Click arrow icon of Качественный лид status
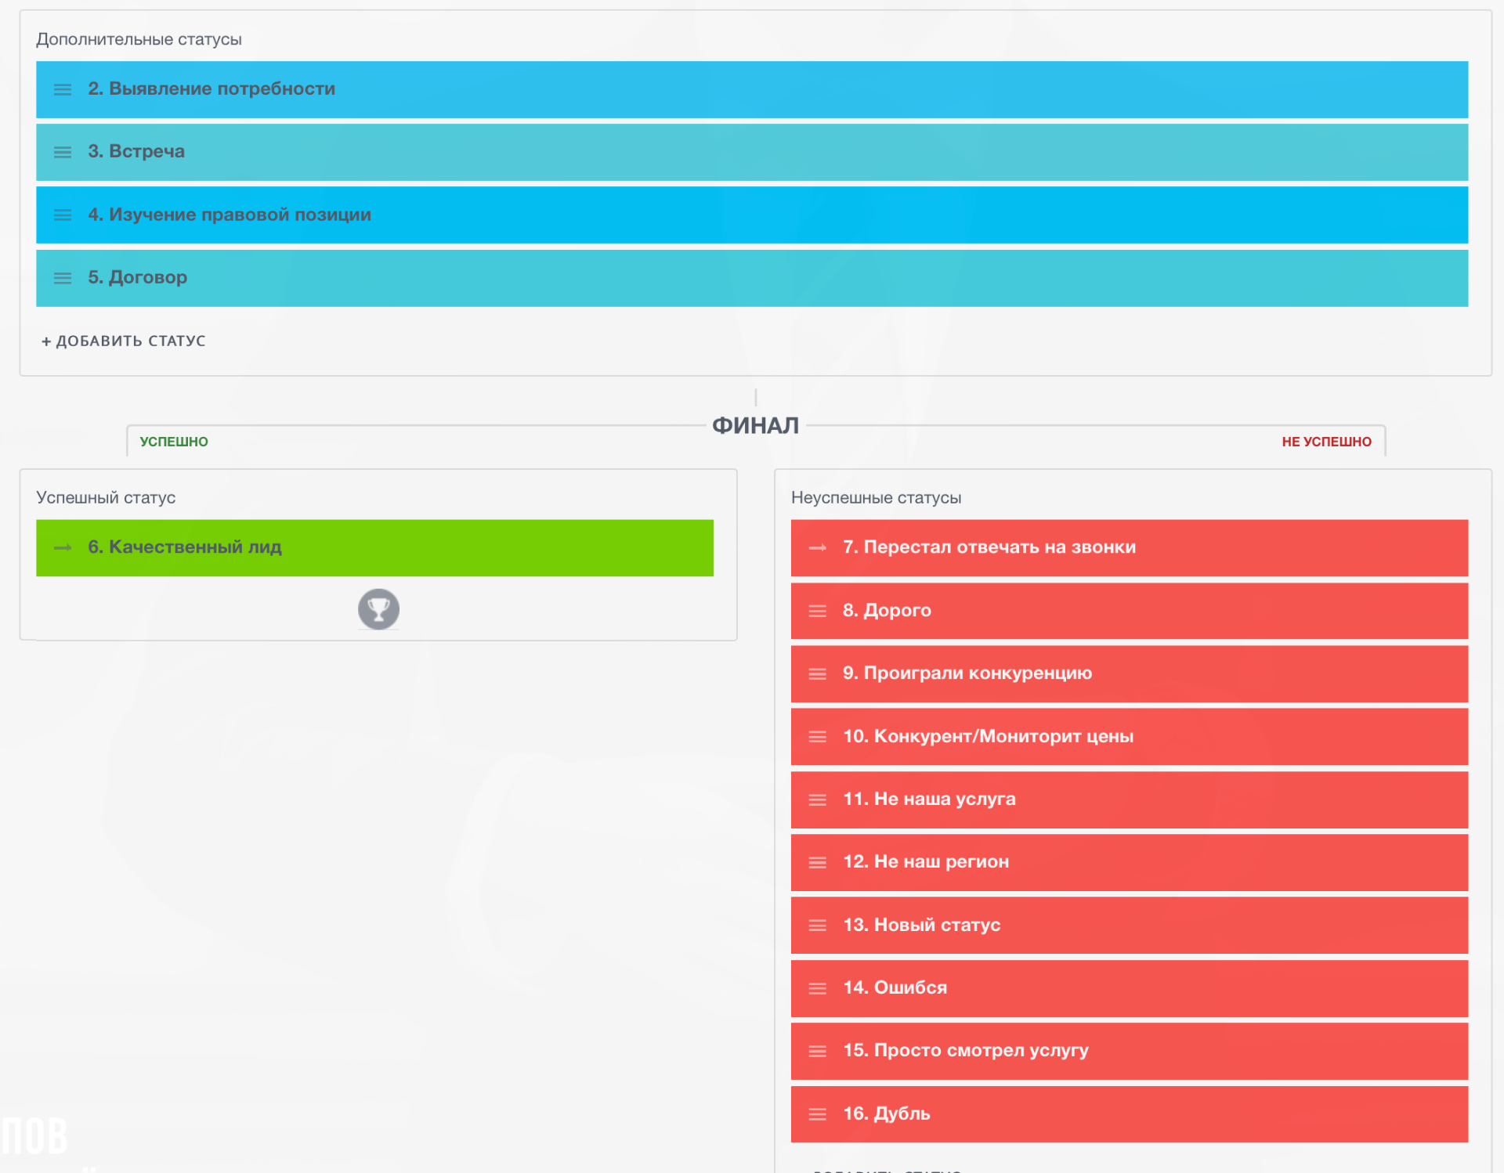 point(63,547)
